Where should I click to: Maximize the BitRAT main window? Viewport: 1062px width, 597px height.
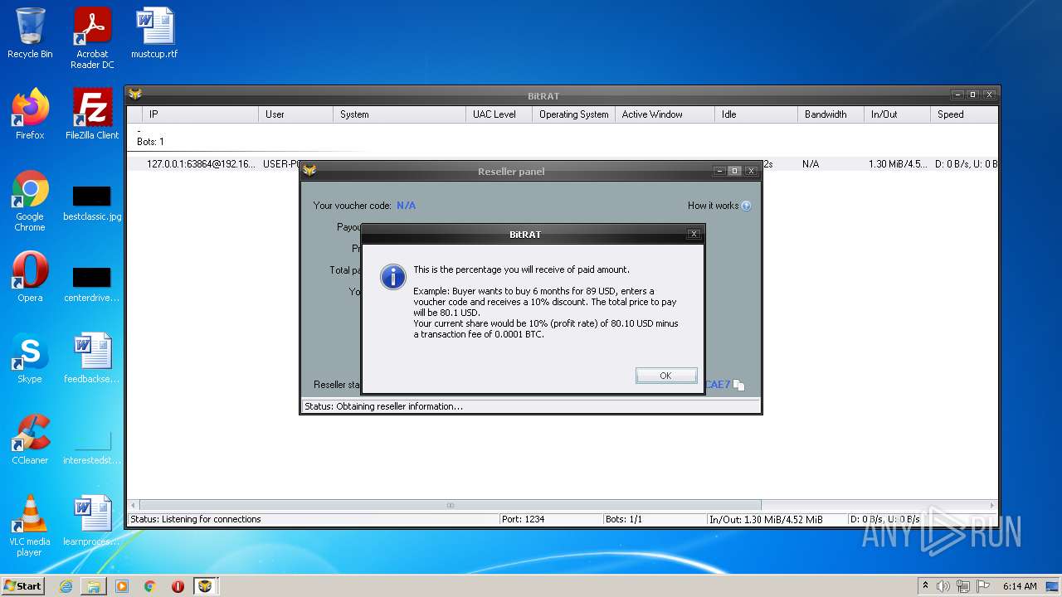pyautogui.click(x=973, y=95)
